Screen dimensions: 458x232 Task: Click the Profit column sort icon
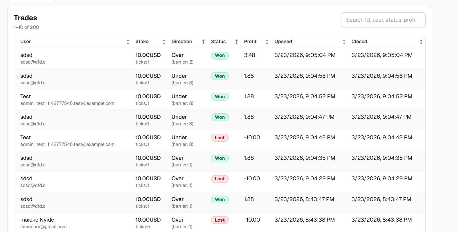pyautogui.click(x=267, y=42)
